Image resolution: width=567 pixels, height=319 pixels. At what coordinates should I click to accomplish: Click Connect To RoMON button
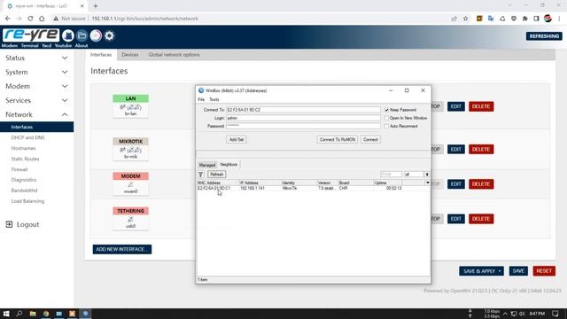pos(338,140)
